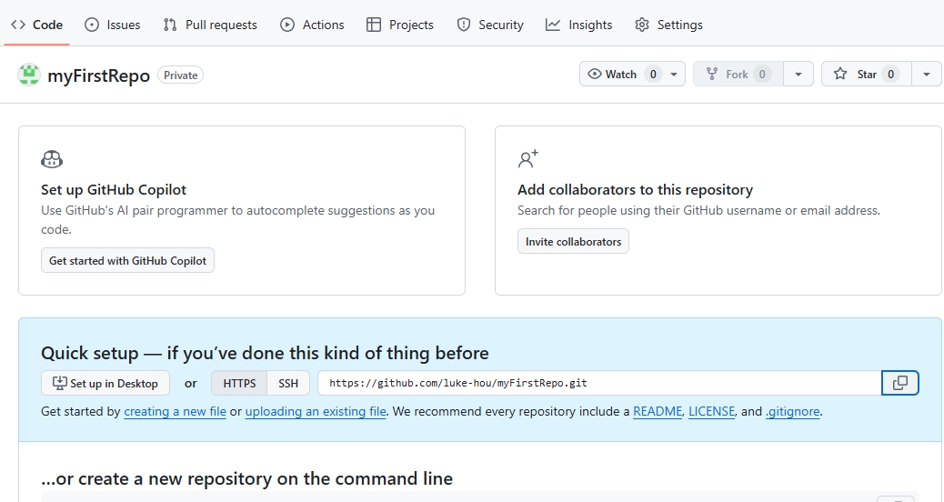
Task: Open 'uploading an existing file' link
Action: point(316,412)
